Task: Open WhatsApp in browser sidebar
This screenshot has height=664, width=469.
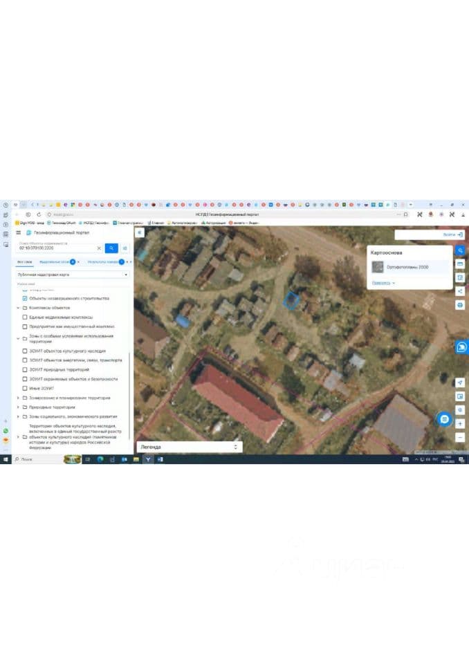Action: point(6,431)
